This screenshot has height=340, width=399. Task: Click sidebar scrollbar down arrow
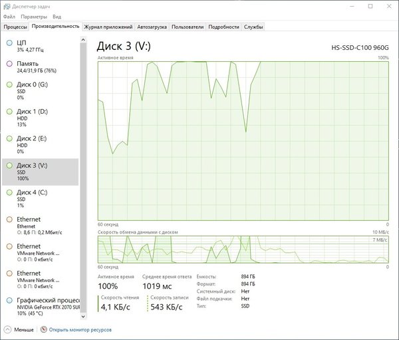[x=83, y=316]
